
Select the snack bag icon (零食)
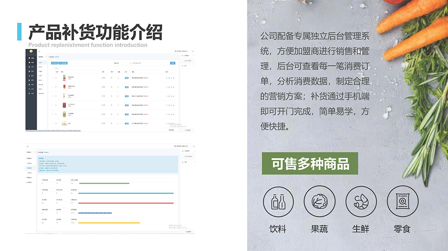[x=402, y=202]
